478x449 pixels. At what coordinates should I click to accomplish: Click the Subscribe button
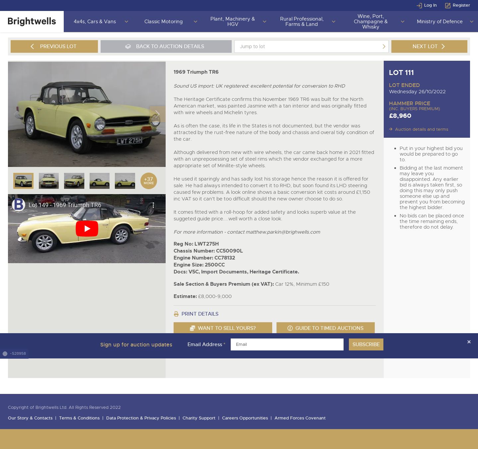click(x=366, y=344)
